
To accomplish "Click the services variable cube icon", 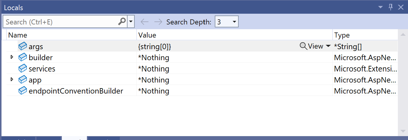I will coord(23,69).
